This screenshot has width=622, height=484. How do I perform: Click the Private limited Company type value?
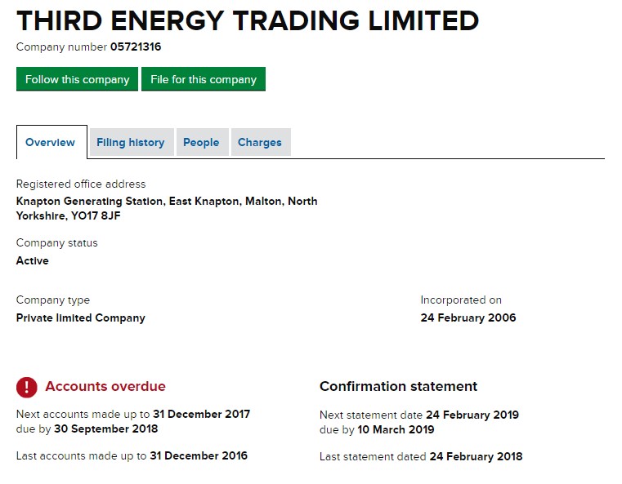click(x=81, y=318)
